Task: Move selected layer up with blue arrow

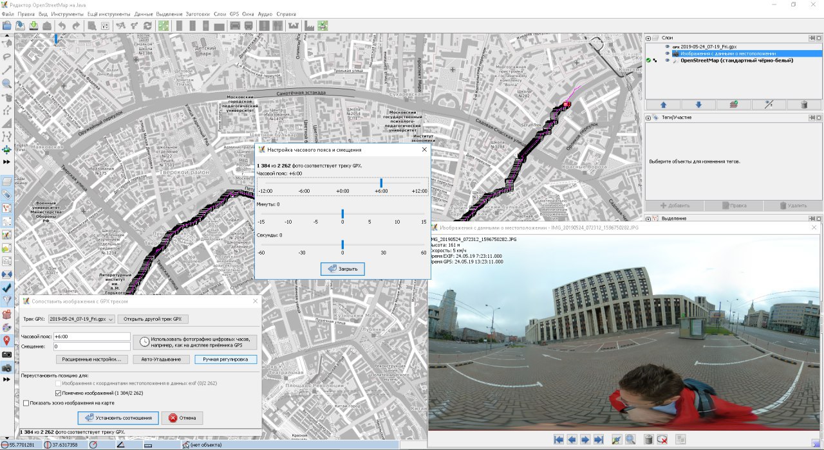Action: tap(663, 104)
